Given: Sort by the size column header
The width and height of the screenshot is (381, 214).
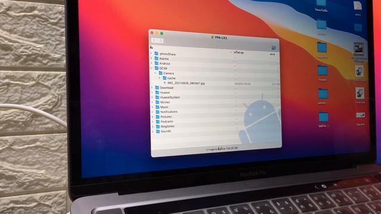Looking at the screenshot, I should tap(273, 54).
